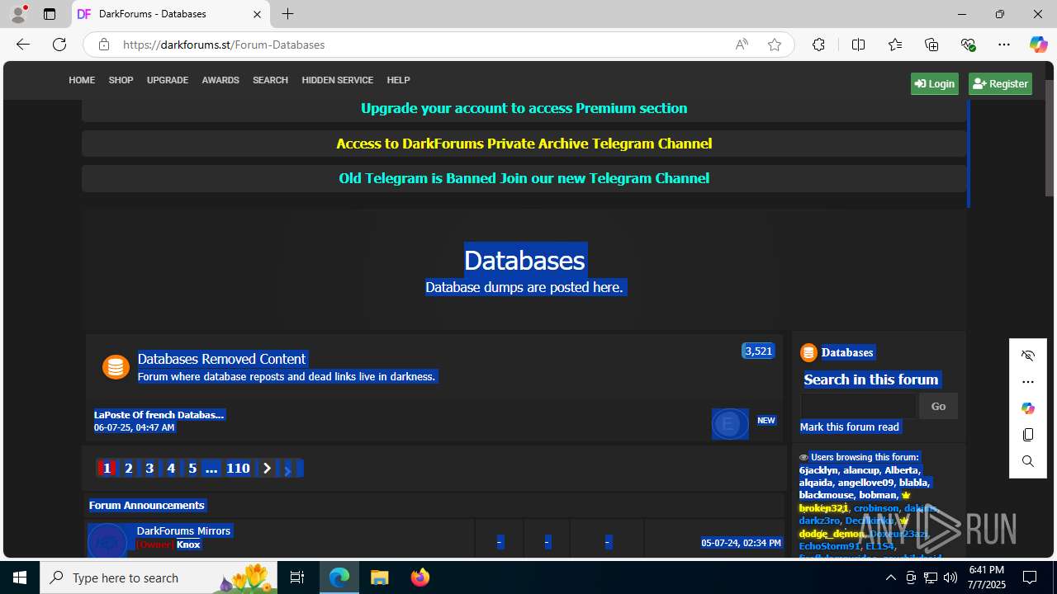Open a new browser tab

[x=287, y=14]
